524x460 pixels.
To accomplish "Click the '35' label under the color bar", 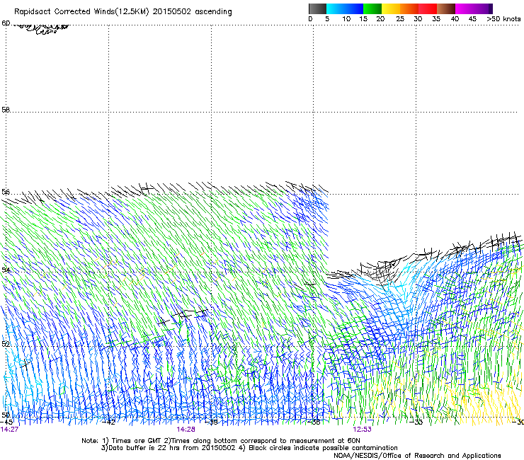I will click(436, 19).
